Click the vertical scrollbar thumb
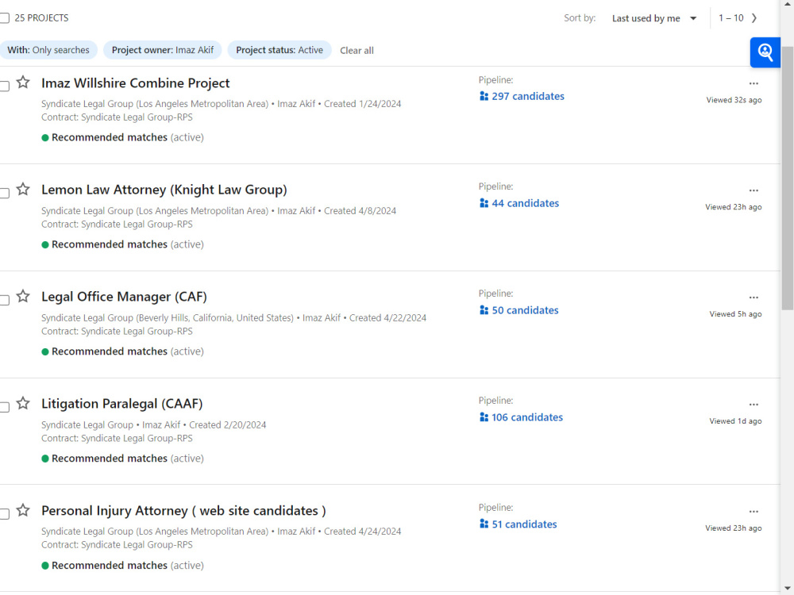 click(x=788, y=177)
